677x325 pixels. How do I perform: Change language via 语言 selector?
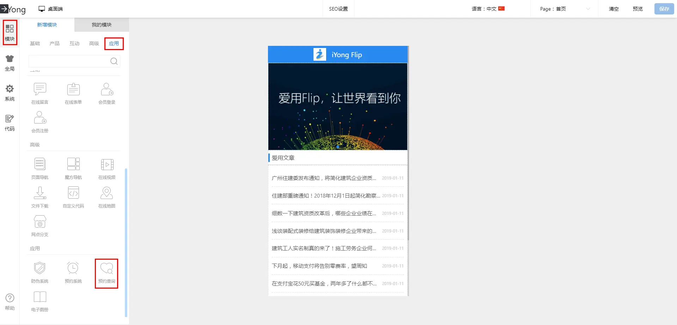(488, 9)
